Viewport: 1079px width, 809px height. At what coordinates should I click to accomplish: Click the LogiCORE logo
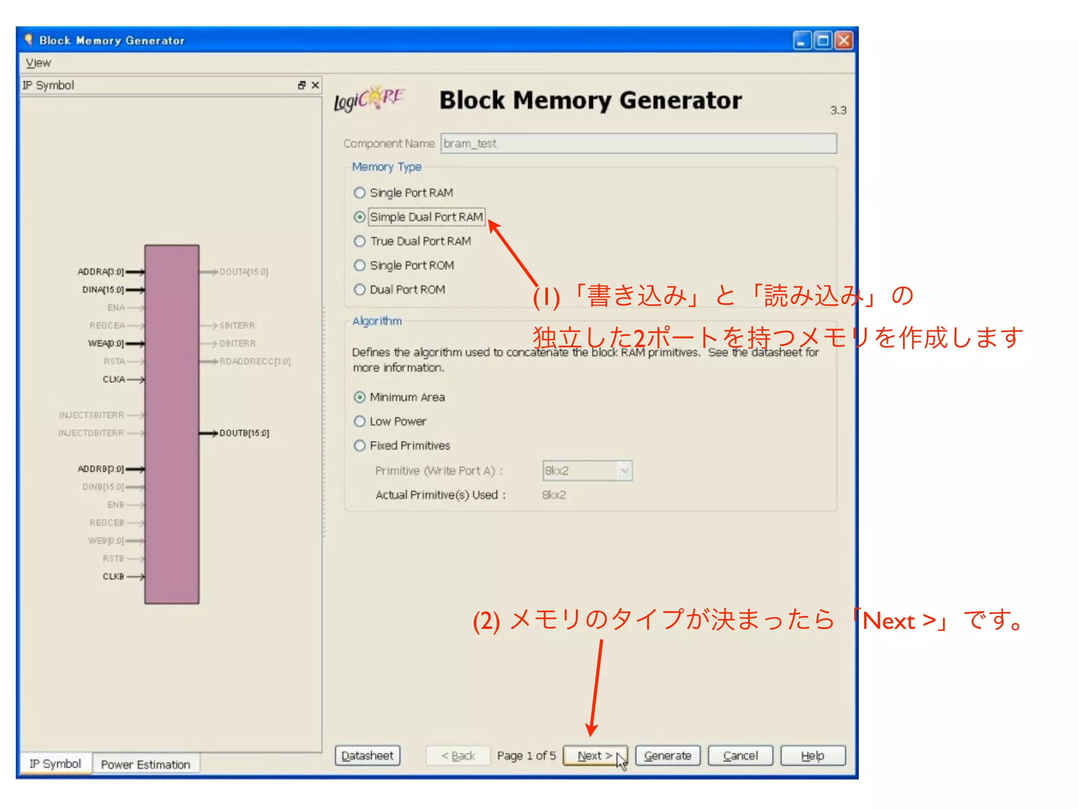point(369,98)
